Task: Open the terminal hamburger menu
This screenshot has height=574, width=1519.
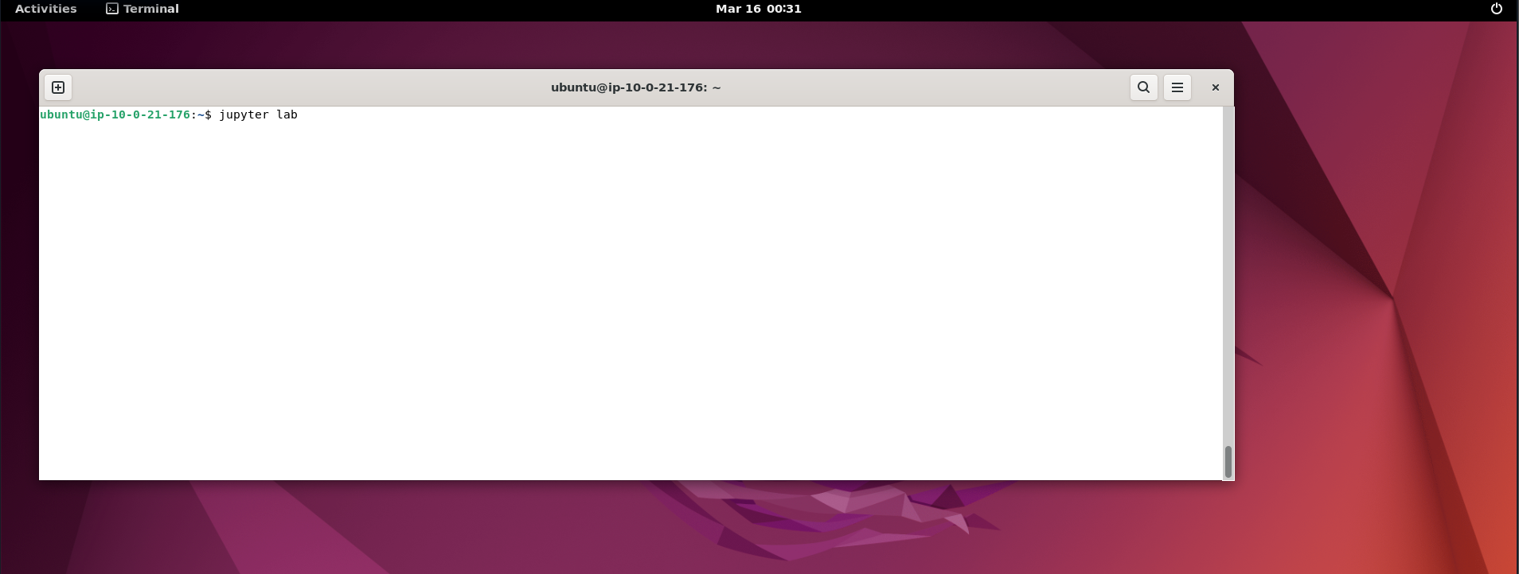Action: point(1177,87)
